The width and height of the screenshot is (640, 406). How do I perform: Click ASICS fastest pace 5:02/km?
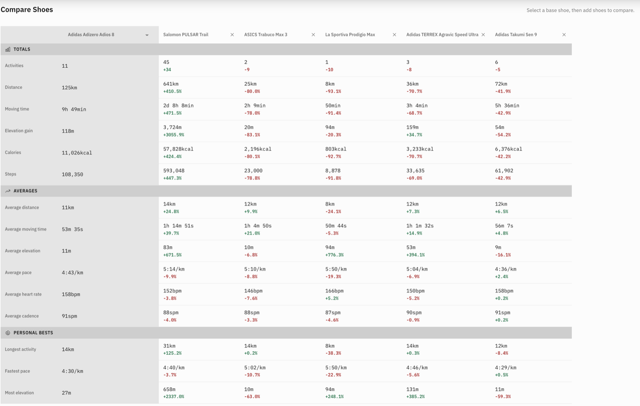coord(255,368)
